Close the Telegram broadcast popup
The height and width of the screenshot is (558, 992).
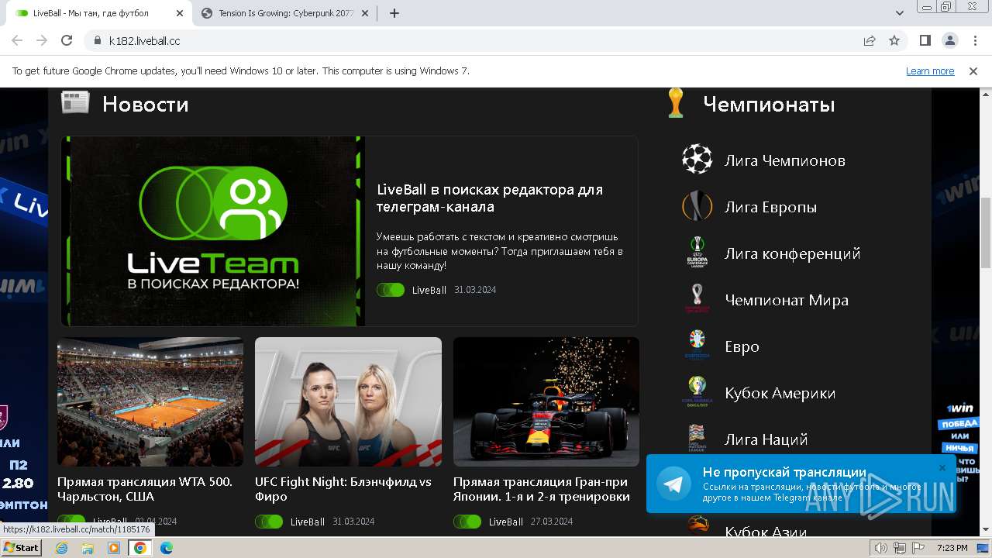point(942,467)
